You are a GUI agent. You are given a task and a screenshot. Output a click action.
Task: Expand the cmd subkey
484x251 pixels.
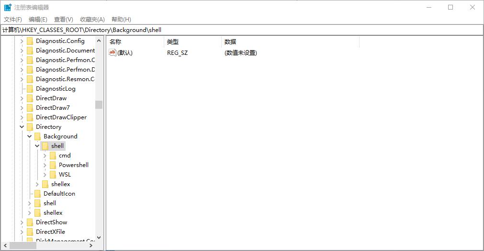coord(45,156)
